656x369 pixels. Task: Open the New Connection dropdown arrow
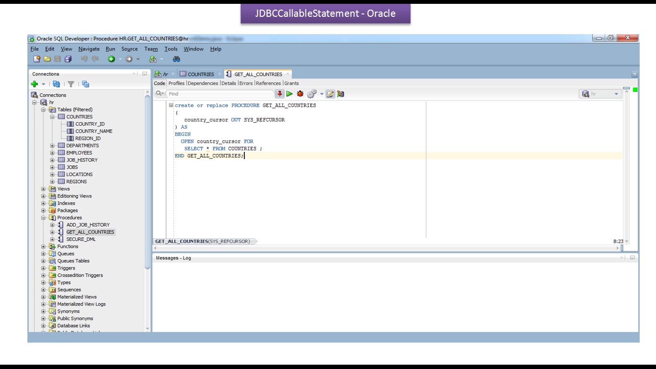(x=43, y=84)
